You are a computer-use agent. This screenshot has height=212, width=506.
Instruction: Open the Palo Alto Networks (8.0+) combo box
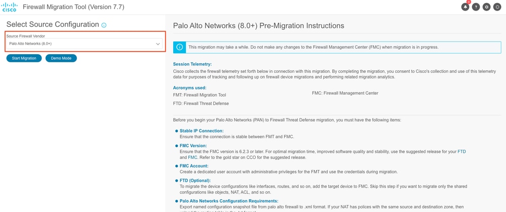click(84, 44)
